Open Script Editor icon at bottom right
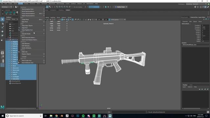Image resolution: width=210 pixels, height=118 pixels. [208, 112]
